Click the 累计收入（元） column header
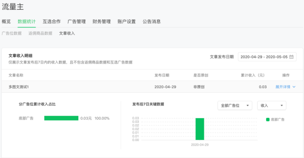This screenshot has width=304, height=158. 253,75
